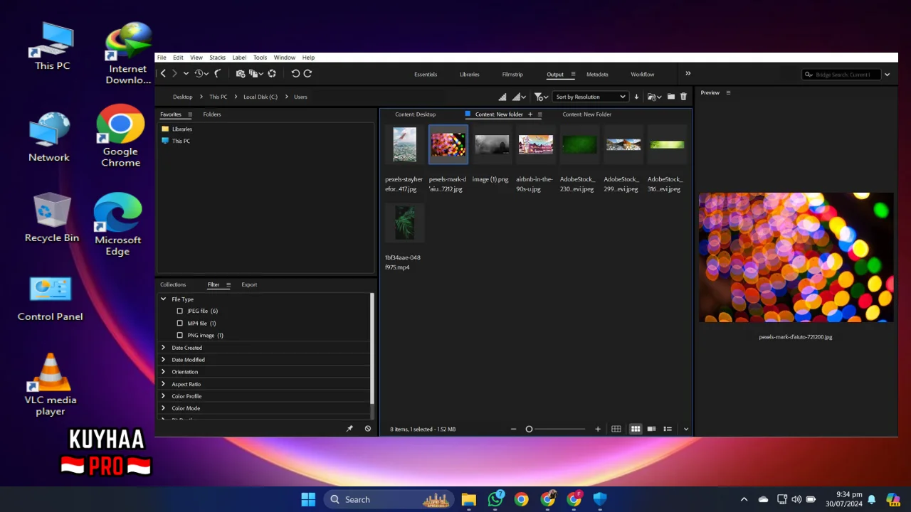
Task: Open the File menu
Action: [162, 58]
